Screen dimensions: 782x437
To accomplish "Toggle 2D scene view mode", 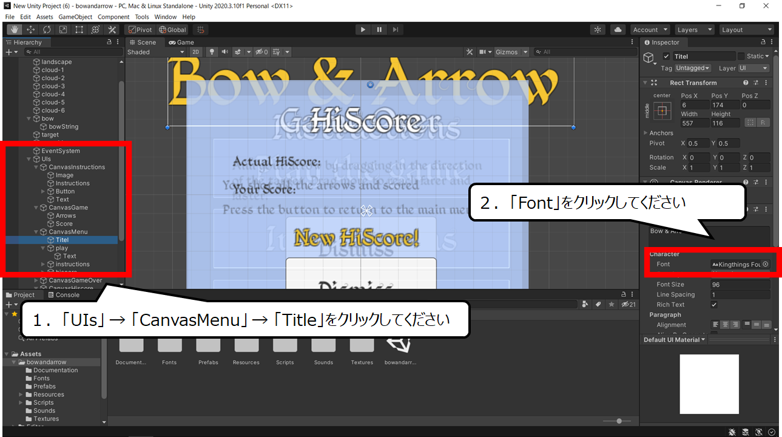I will pyautogui.click(x=195, y=52).
